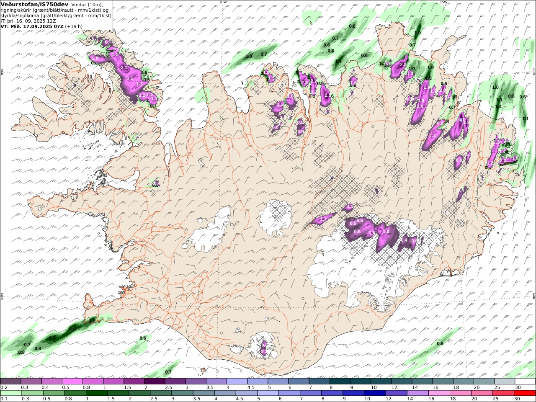Screen dimensions: 536x402
Task: Choose the bottom-row swatch labeled 25
Action: 504,393
